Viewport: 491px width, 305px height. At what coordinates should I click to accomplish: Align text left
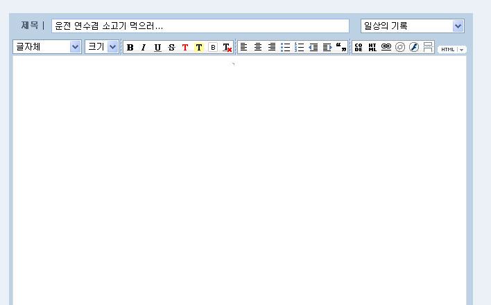coord(243,47)
